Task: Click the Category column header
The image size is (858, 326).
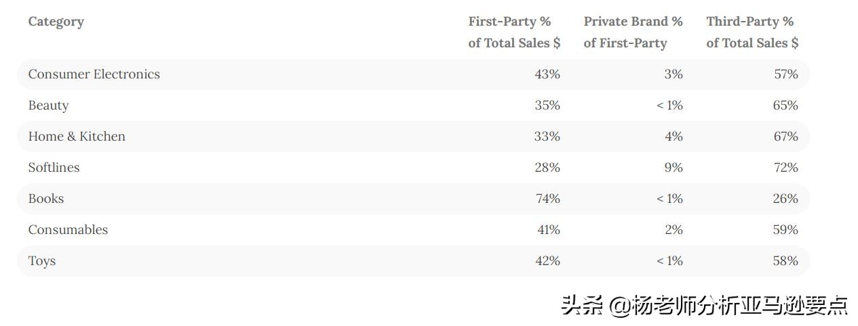Action: coord(56,22)
